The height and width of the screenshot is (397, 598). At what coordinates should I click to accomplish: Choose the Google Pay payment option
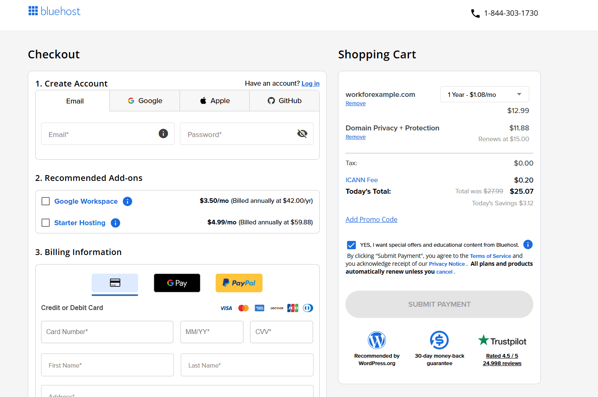(177, 283)
